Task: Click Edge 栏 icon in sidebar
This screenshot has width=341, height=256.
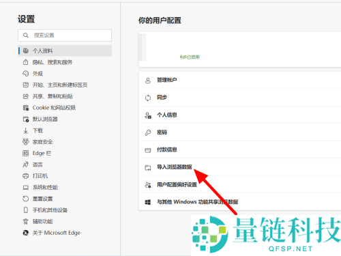Action: coord(26,153)
